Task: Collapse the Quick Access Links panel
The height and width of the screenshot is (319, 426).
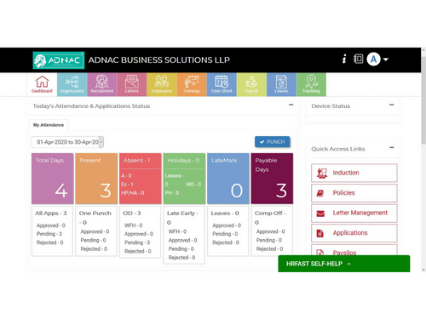Action: [392, 147]
